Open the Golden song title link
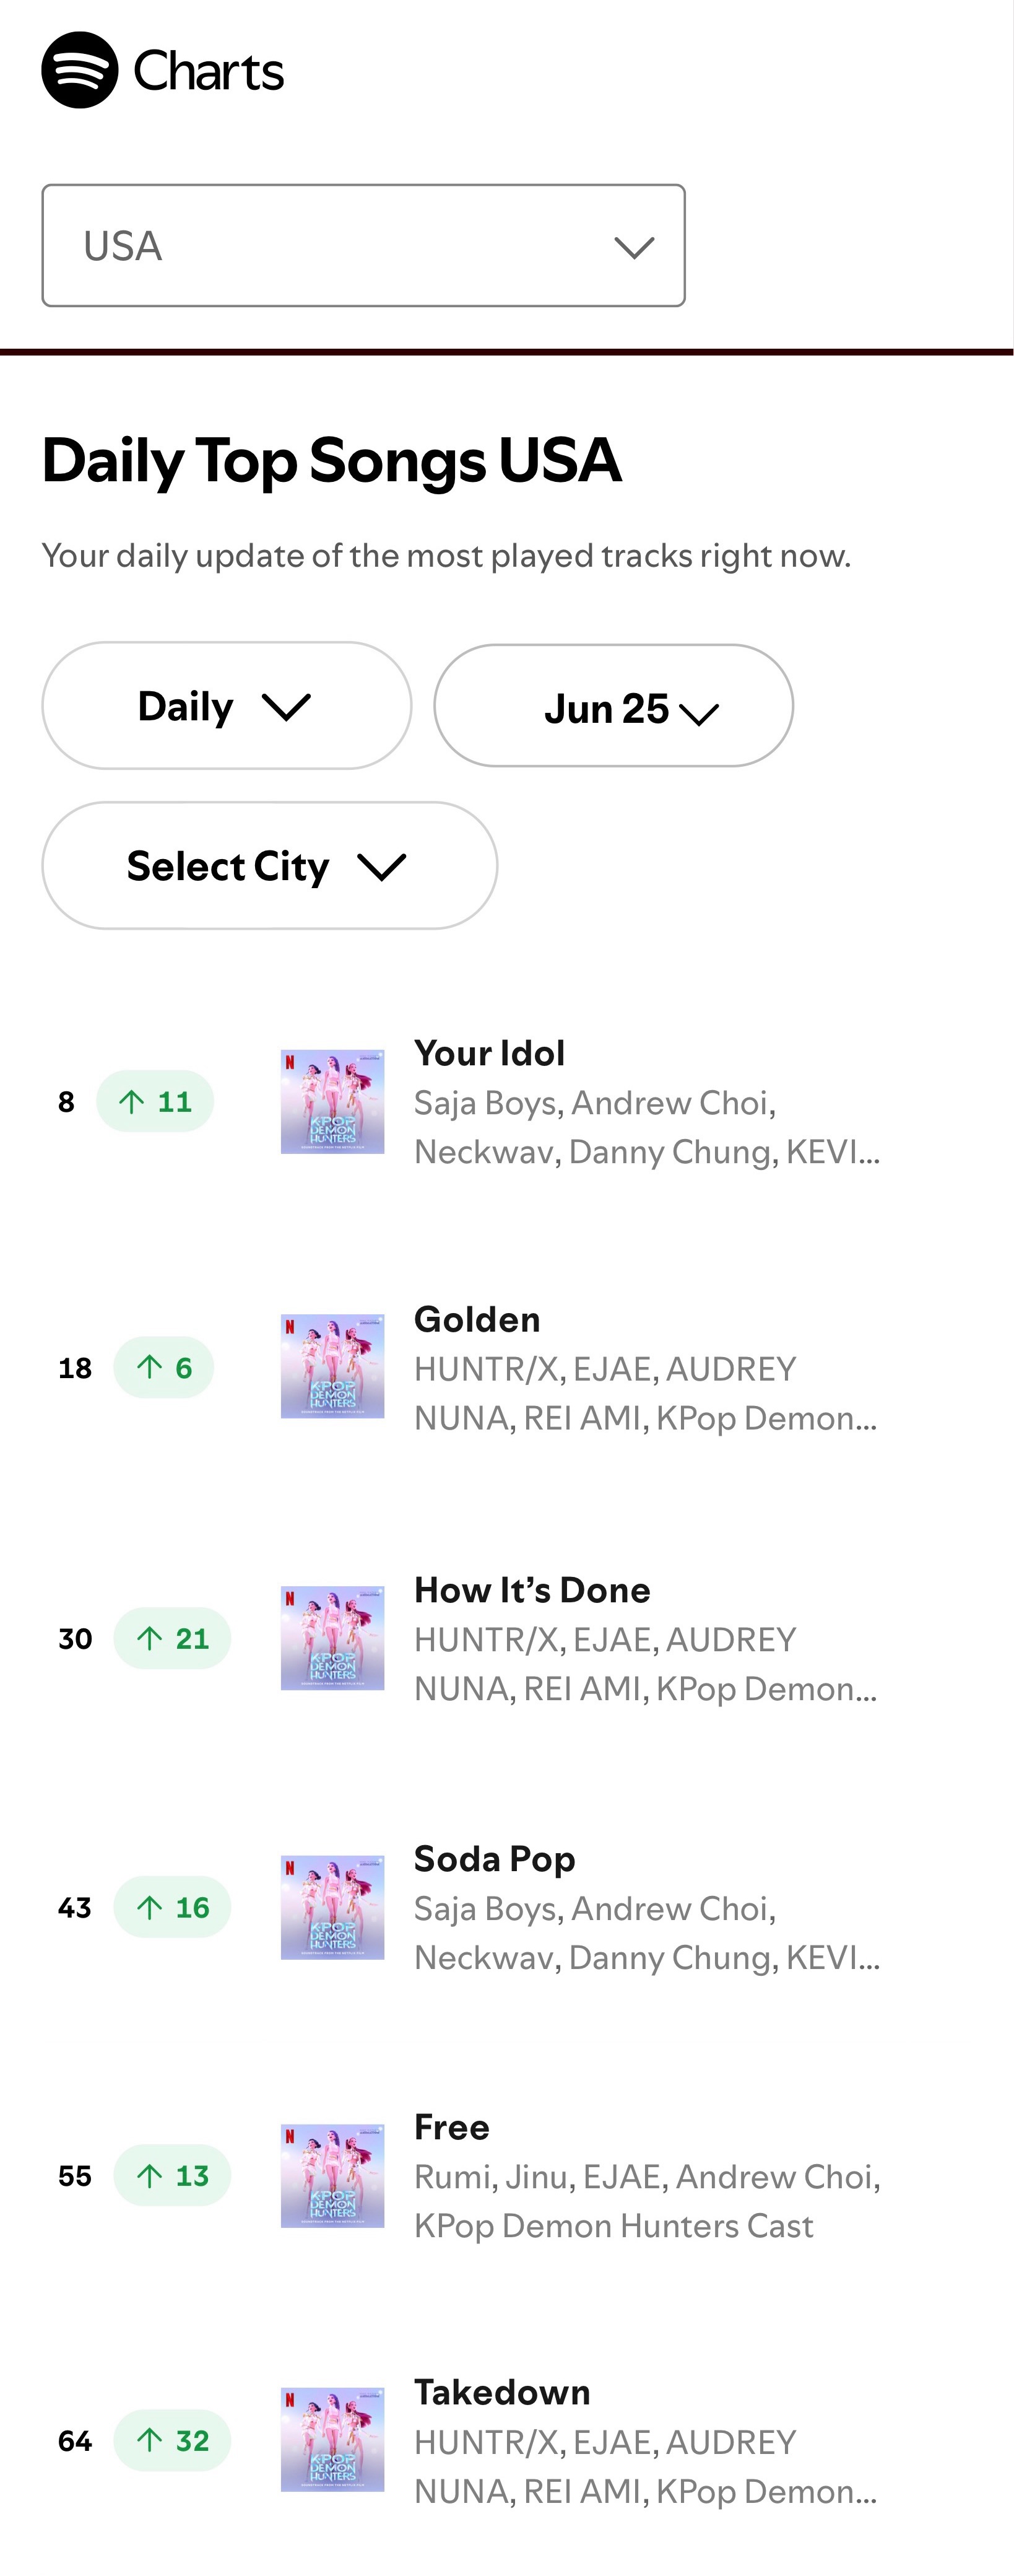The width and height of the screenshot is (1014, 2576). 477,1319
